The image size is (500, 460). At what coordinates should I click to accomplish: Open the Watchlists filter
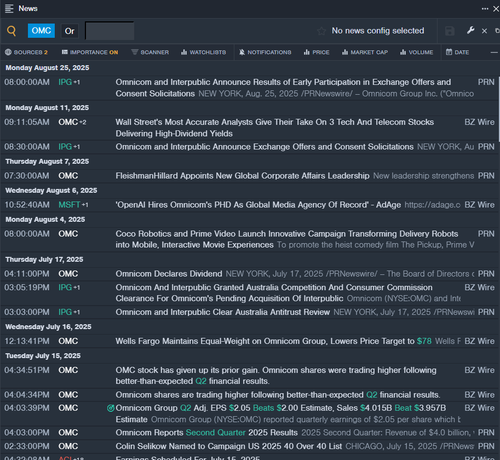(x=203, y=52)
